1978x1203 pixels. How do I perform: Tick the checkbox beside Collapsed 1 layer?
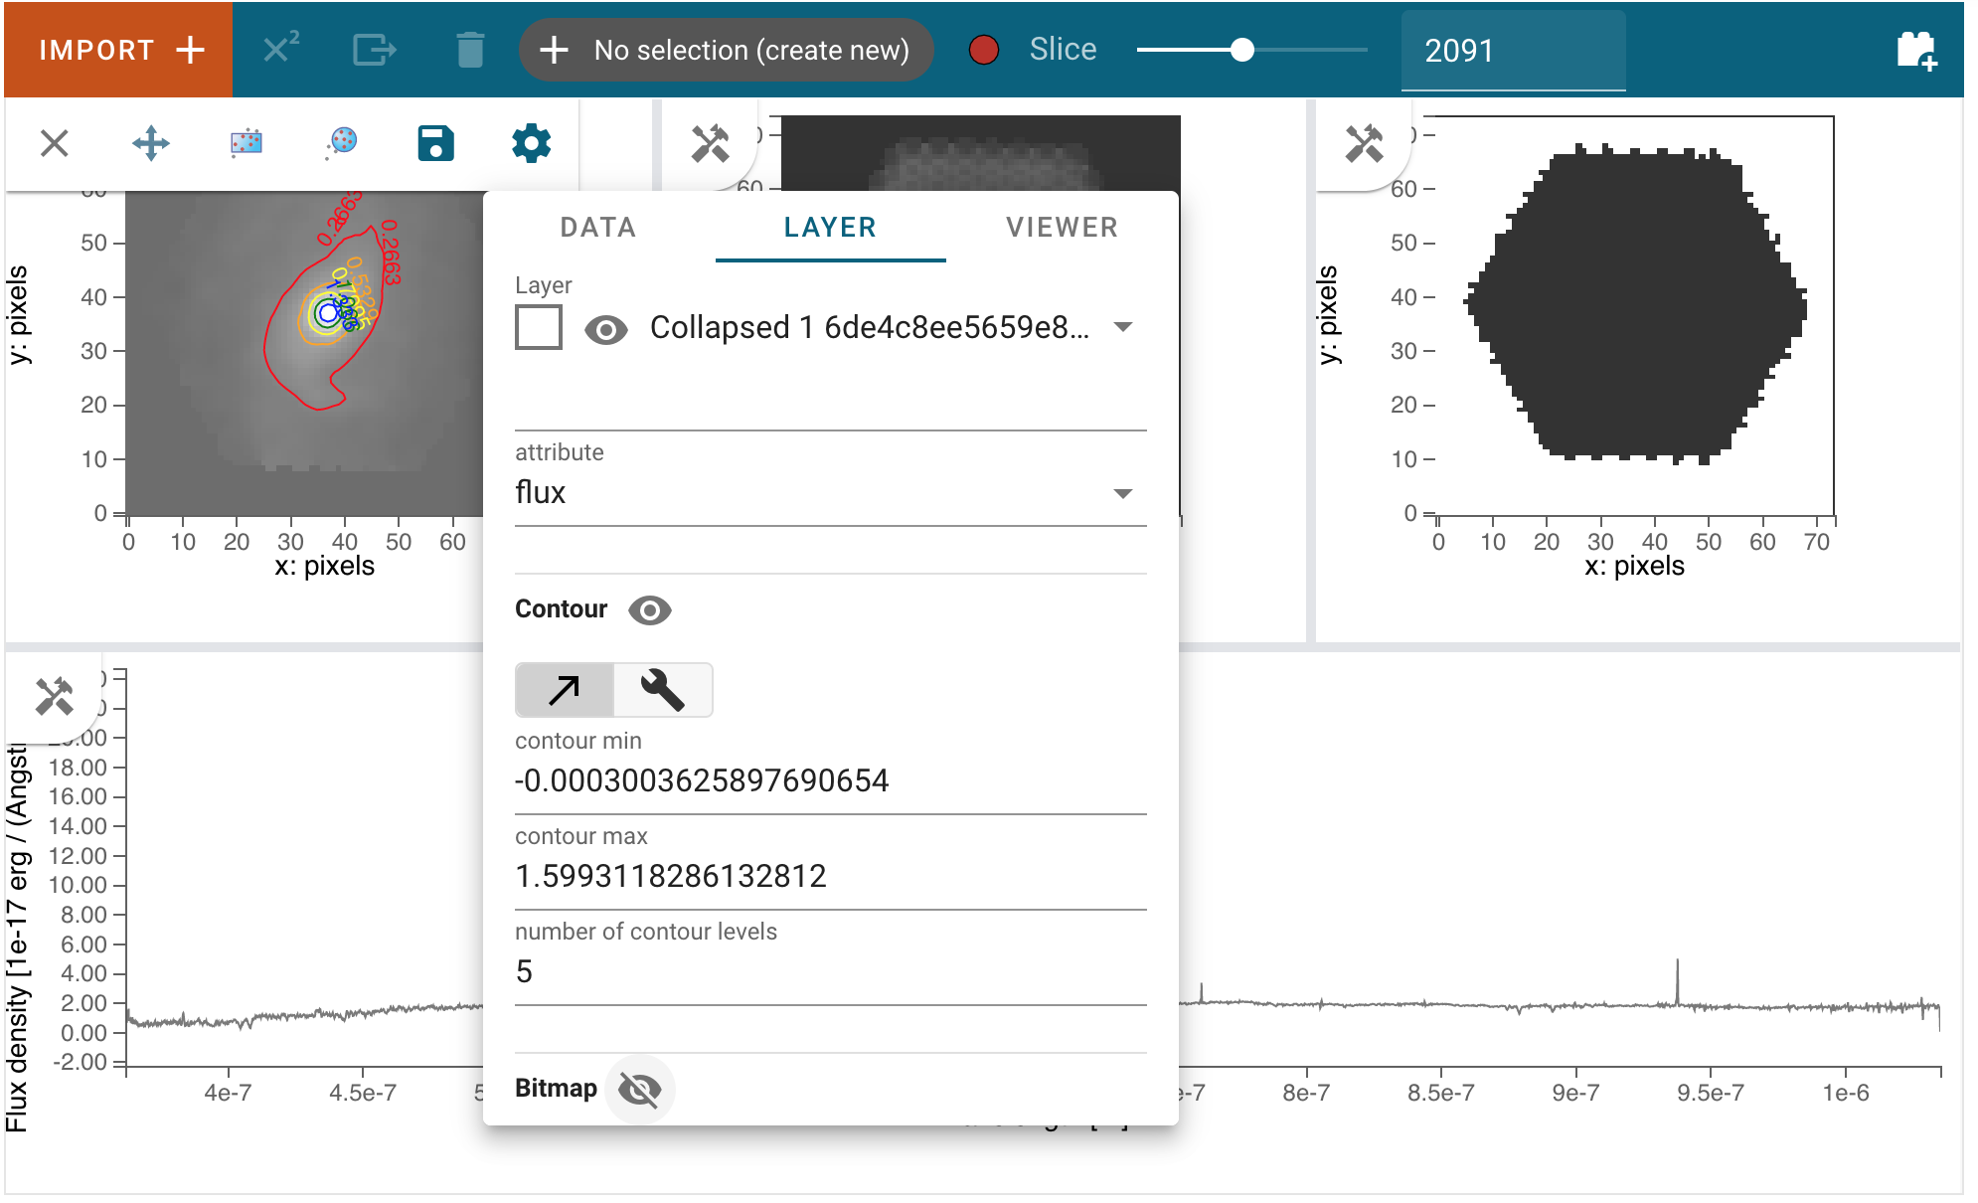539,327
